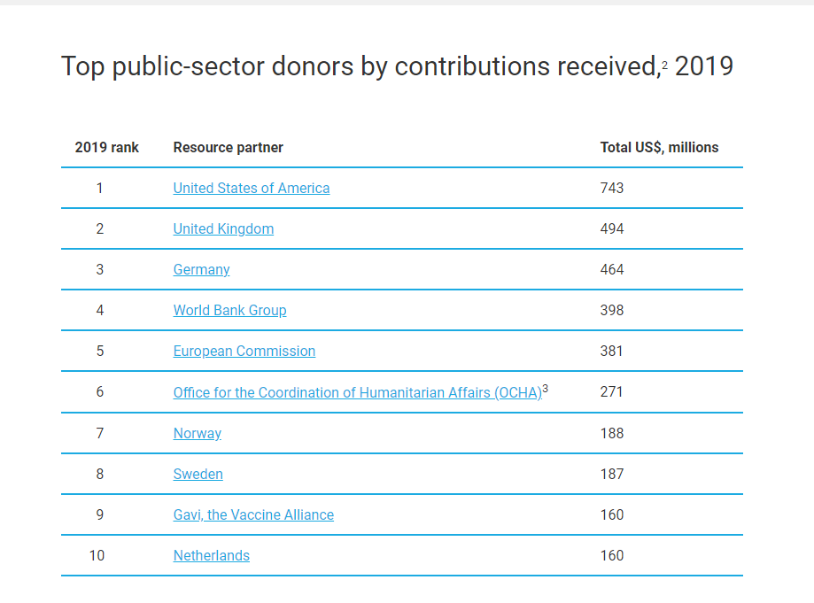Image resolution: width=814 pixels, height=603 pixels.
Task: Click footnote 3 after OCHA
Action: click(545, 388)
